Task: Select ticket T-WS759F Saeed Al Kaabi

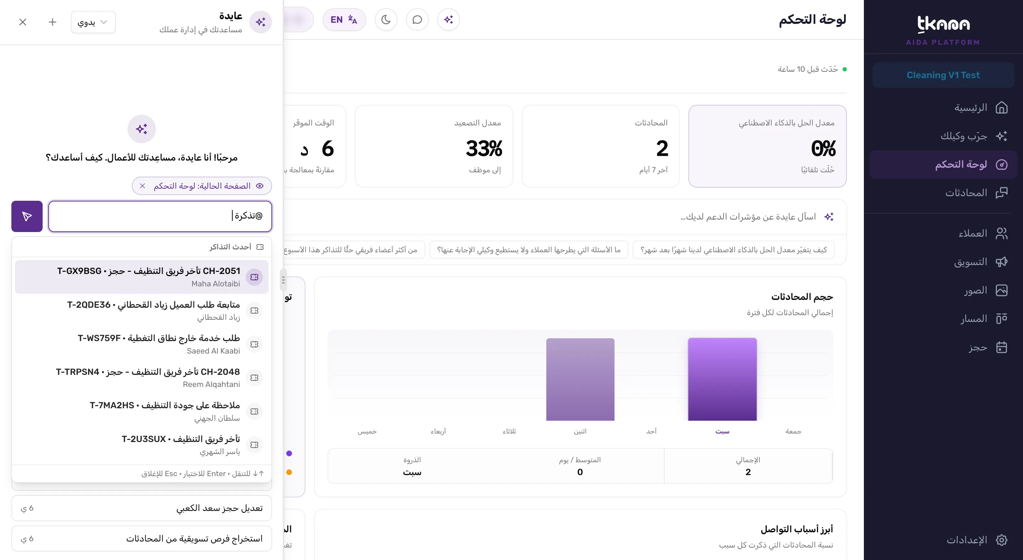Action: 141,344
